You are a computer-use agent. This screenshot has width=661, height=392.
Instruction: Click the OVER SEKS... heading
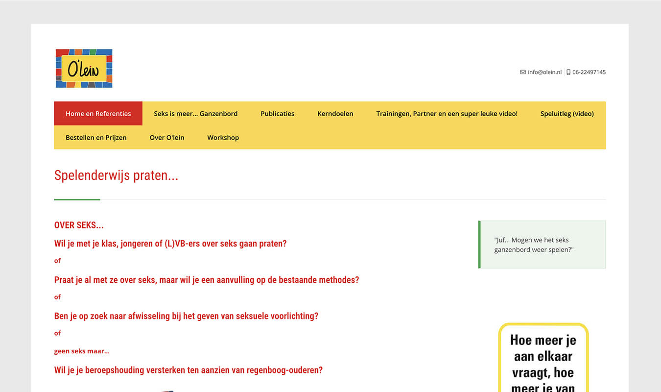click(x=79, y=225)
